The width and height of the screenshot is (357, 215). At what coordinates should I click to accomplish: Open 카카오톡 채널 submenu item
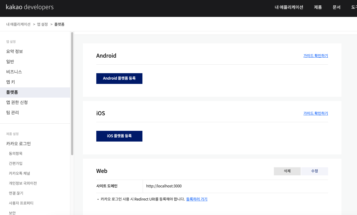[19, 173]
